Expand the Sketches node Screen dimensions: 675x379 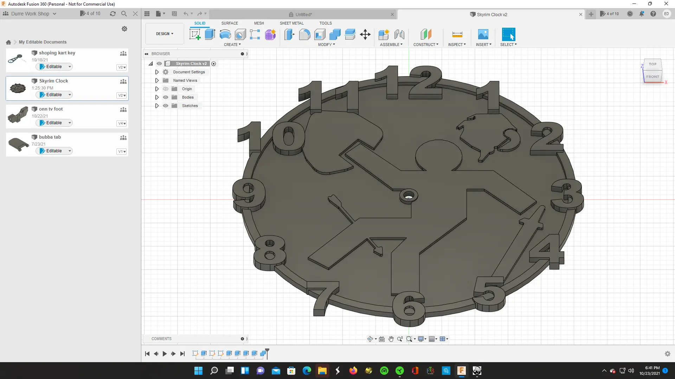[157, 106]
